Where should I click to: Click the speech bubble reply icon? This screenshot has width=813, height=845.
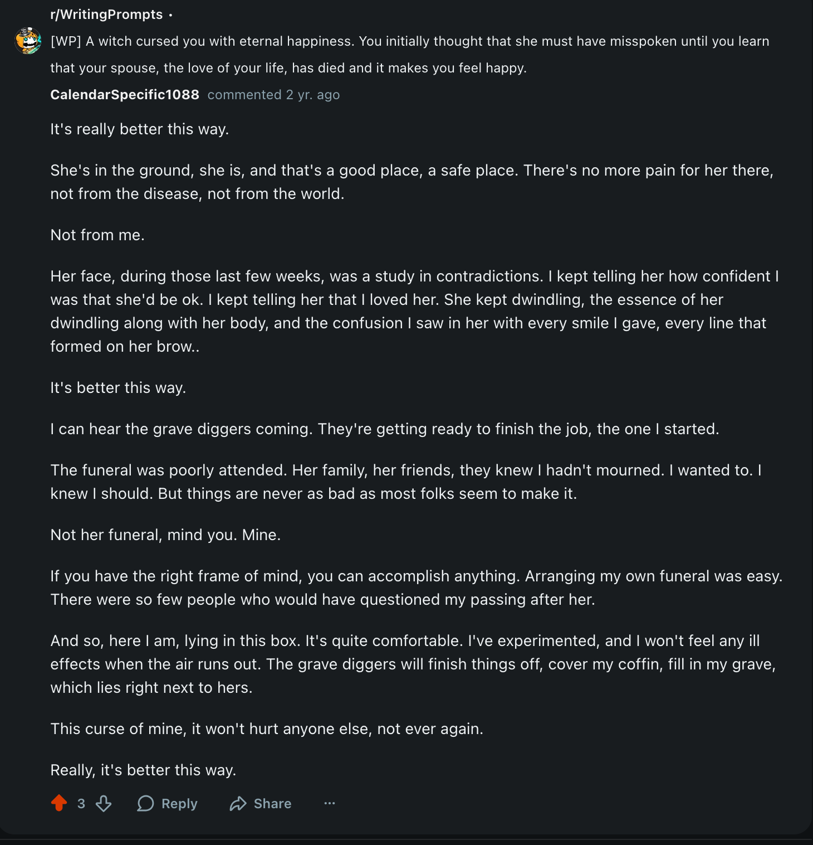(x=146, y=803)
